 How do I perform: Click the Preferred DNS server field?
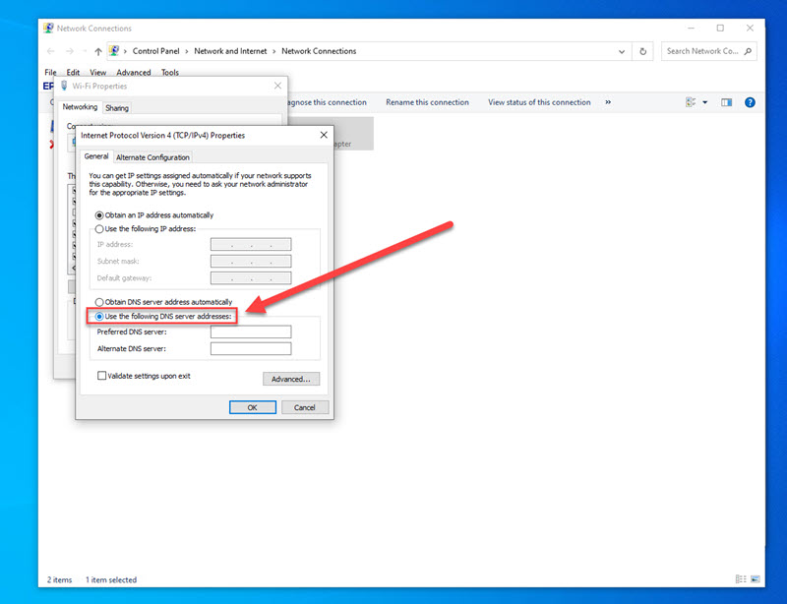(x=251, y=332)
